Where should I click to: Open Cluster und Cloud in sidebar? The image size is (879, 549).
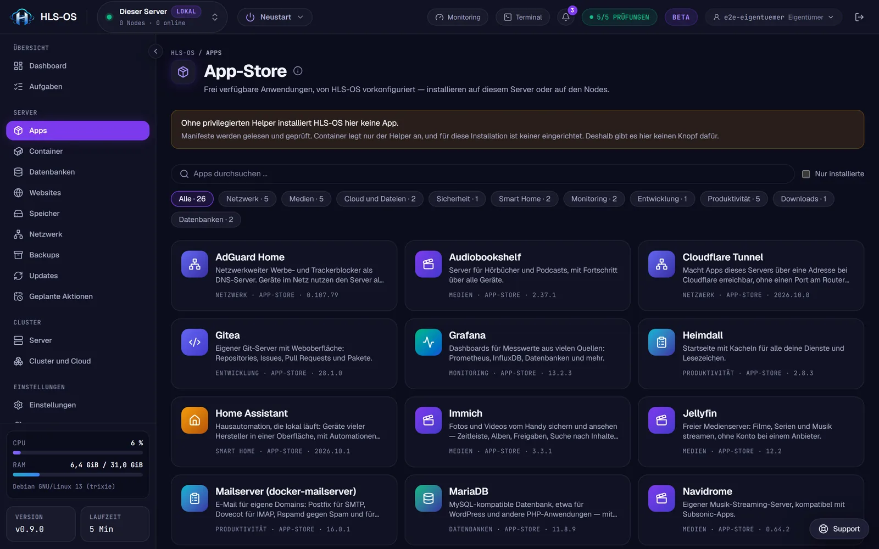click(77, 361)
